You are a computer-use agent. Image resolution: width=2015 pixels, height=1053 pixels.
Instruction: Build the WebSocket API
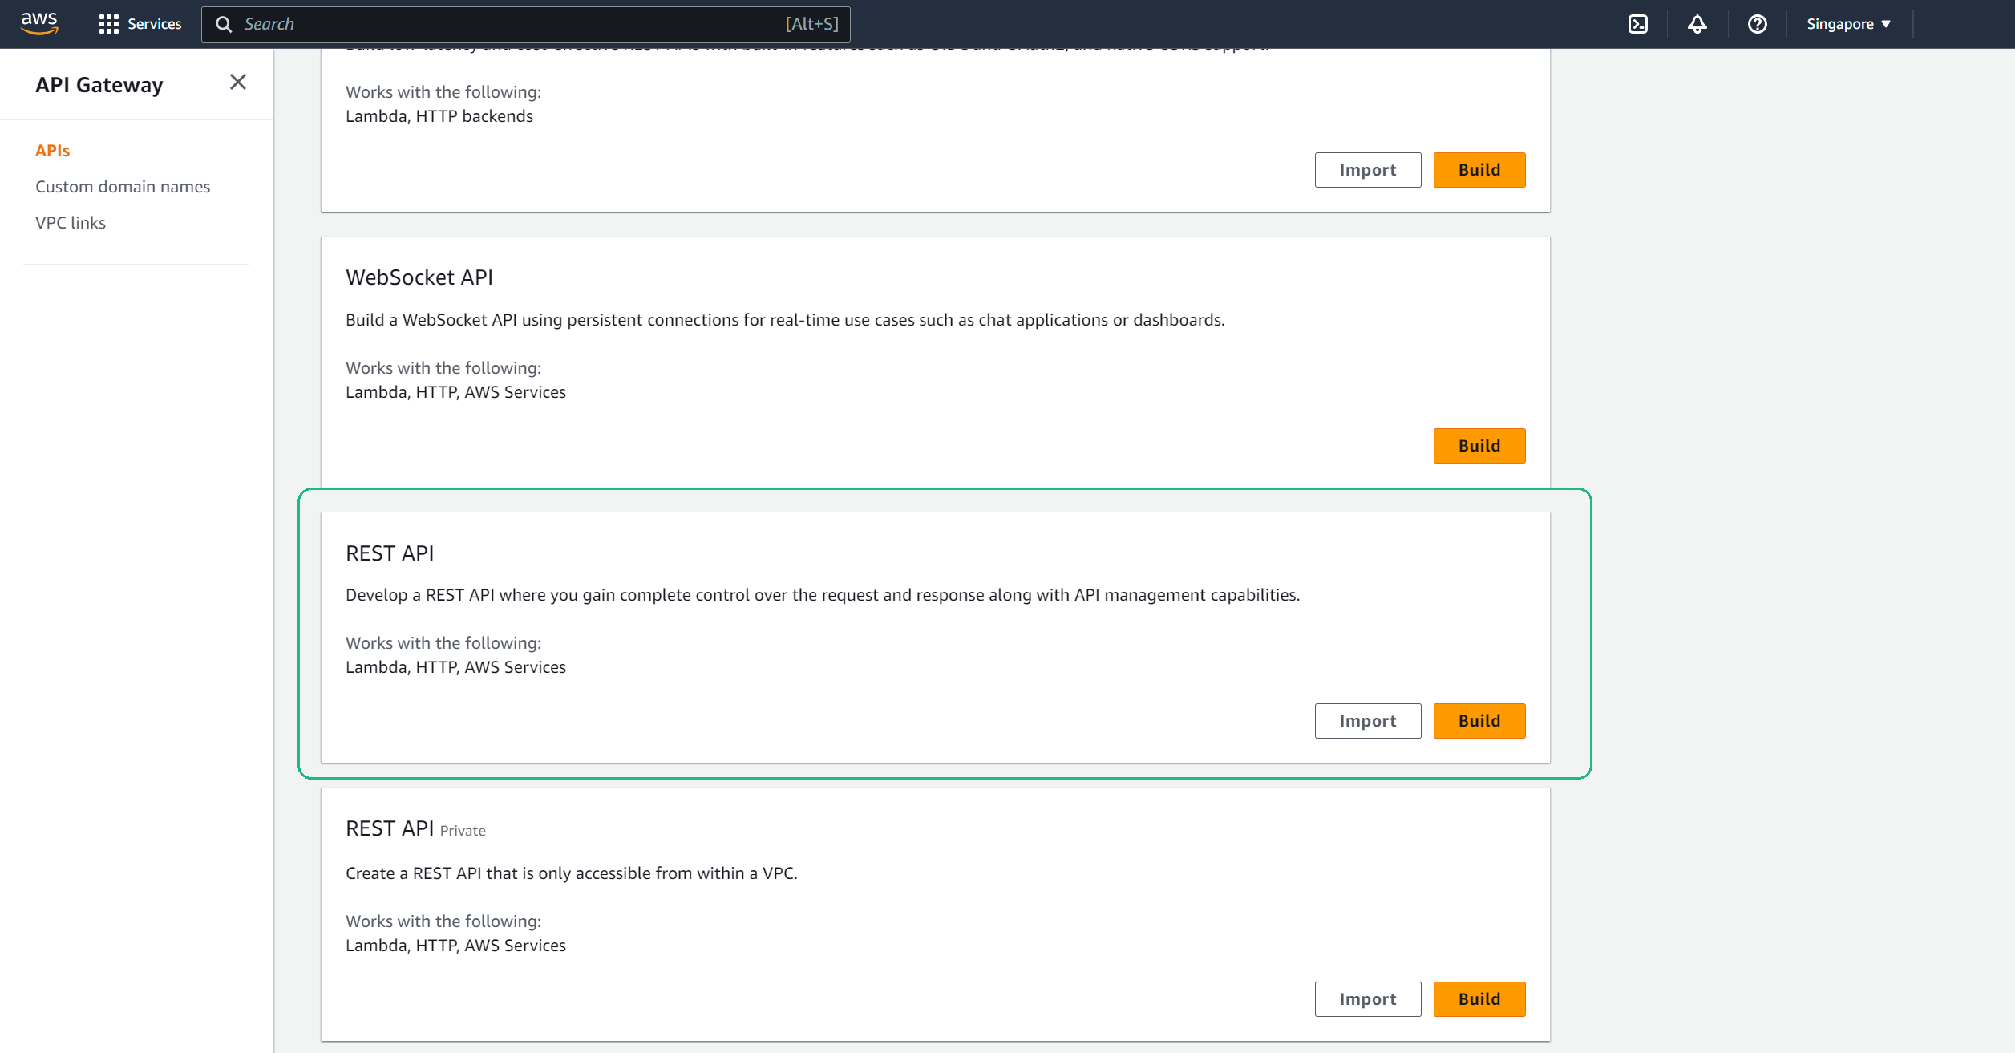pyautogui.click(x=1479, y=446)
